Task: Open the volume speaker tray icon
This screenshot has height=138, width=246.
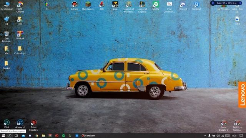Action: (218, 136)
